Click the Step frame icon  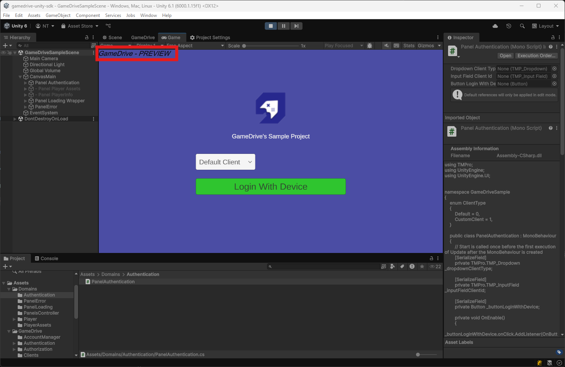coord(296,26)
